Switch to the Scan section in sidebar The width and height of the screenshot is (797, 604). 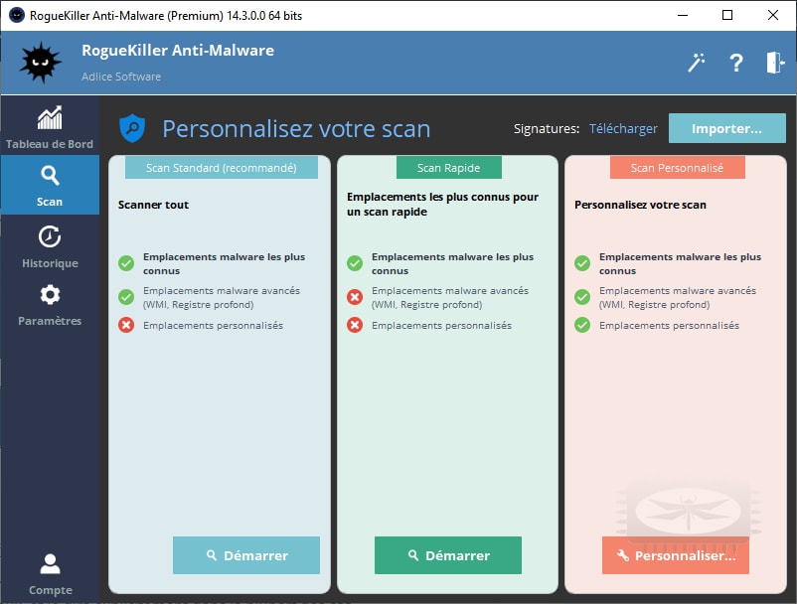(x=50, y=185)
